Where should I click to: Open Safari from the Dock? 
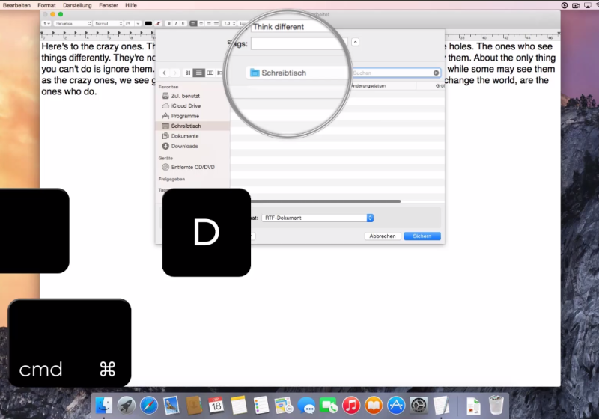tap(148, 406)
